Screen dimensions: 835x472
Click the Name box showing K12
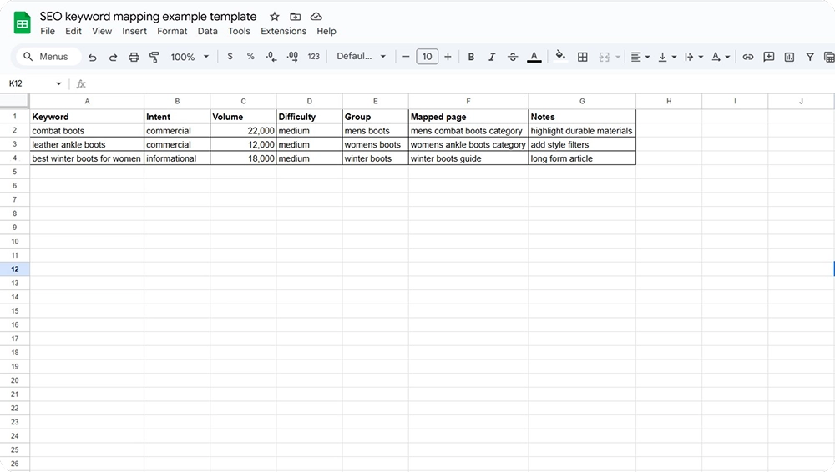[30, 83]
